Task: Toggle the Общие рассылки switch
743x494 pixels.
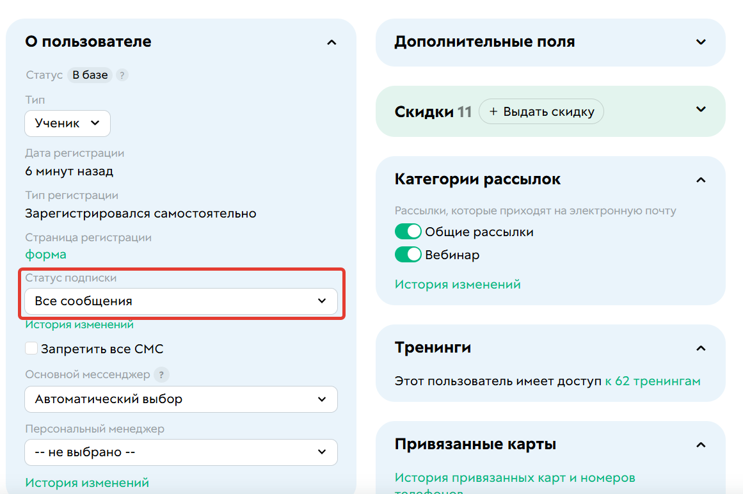Action: click(x=408, y=232)
